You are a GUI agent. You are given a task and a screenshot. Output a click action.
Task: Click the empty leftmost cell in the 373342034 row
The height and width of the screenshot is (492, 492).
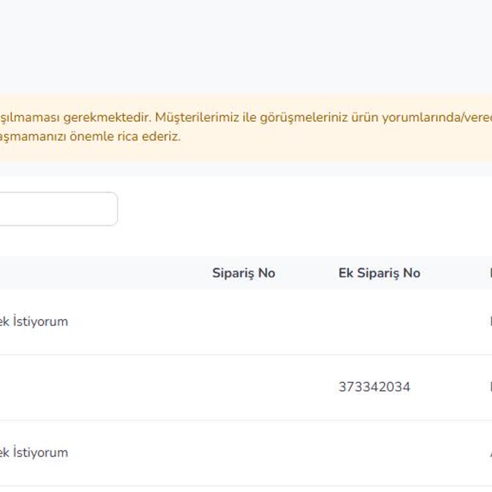64,387
